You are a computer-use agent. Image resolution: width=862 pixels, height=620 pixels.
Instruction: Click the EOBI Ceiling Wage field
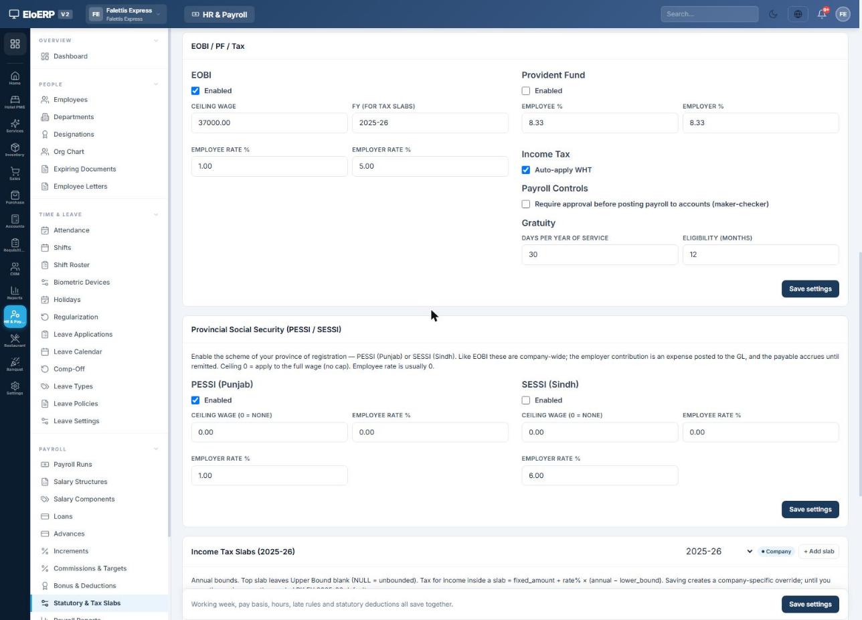tap(269, 123)
